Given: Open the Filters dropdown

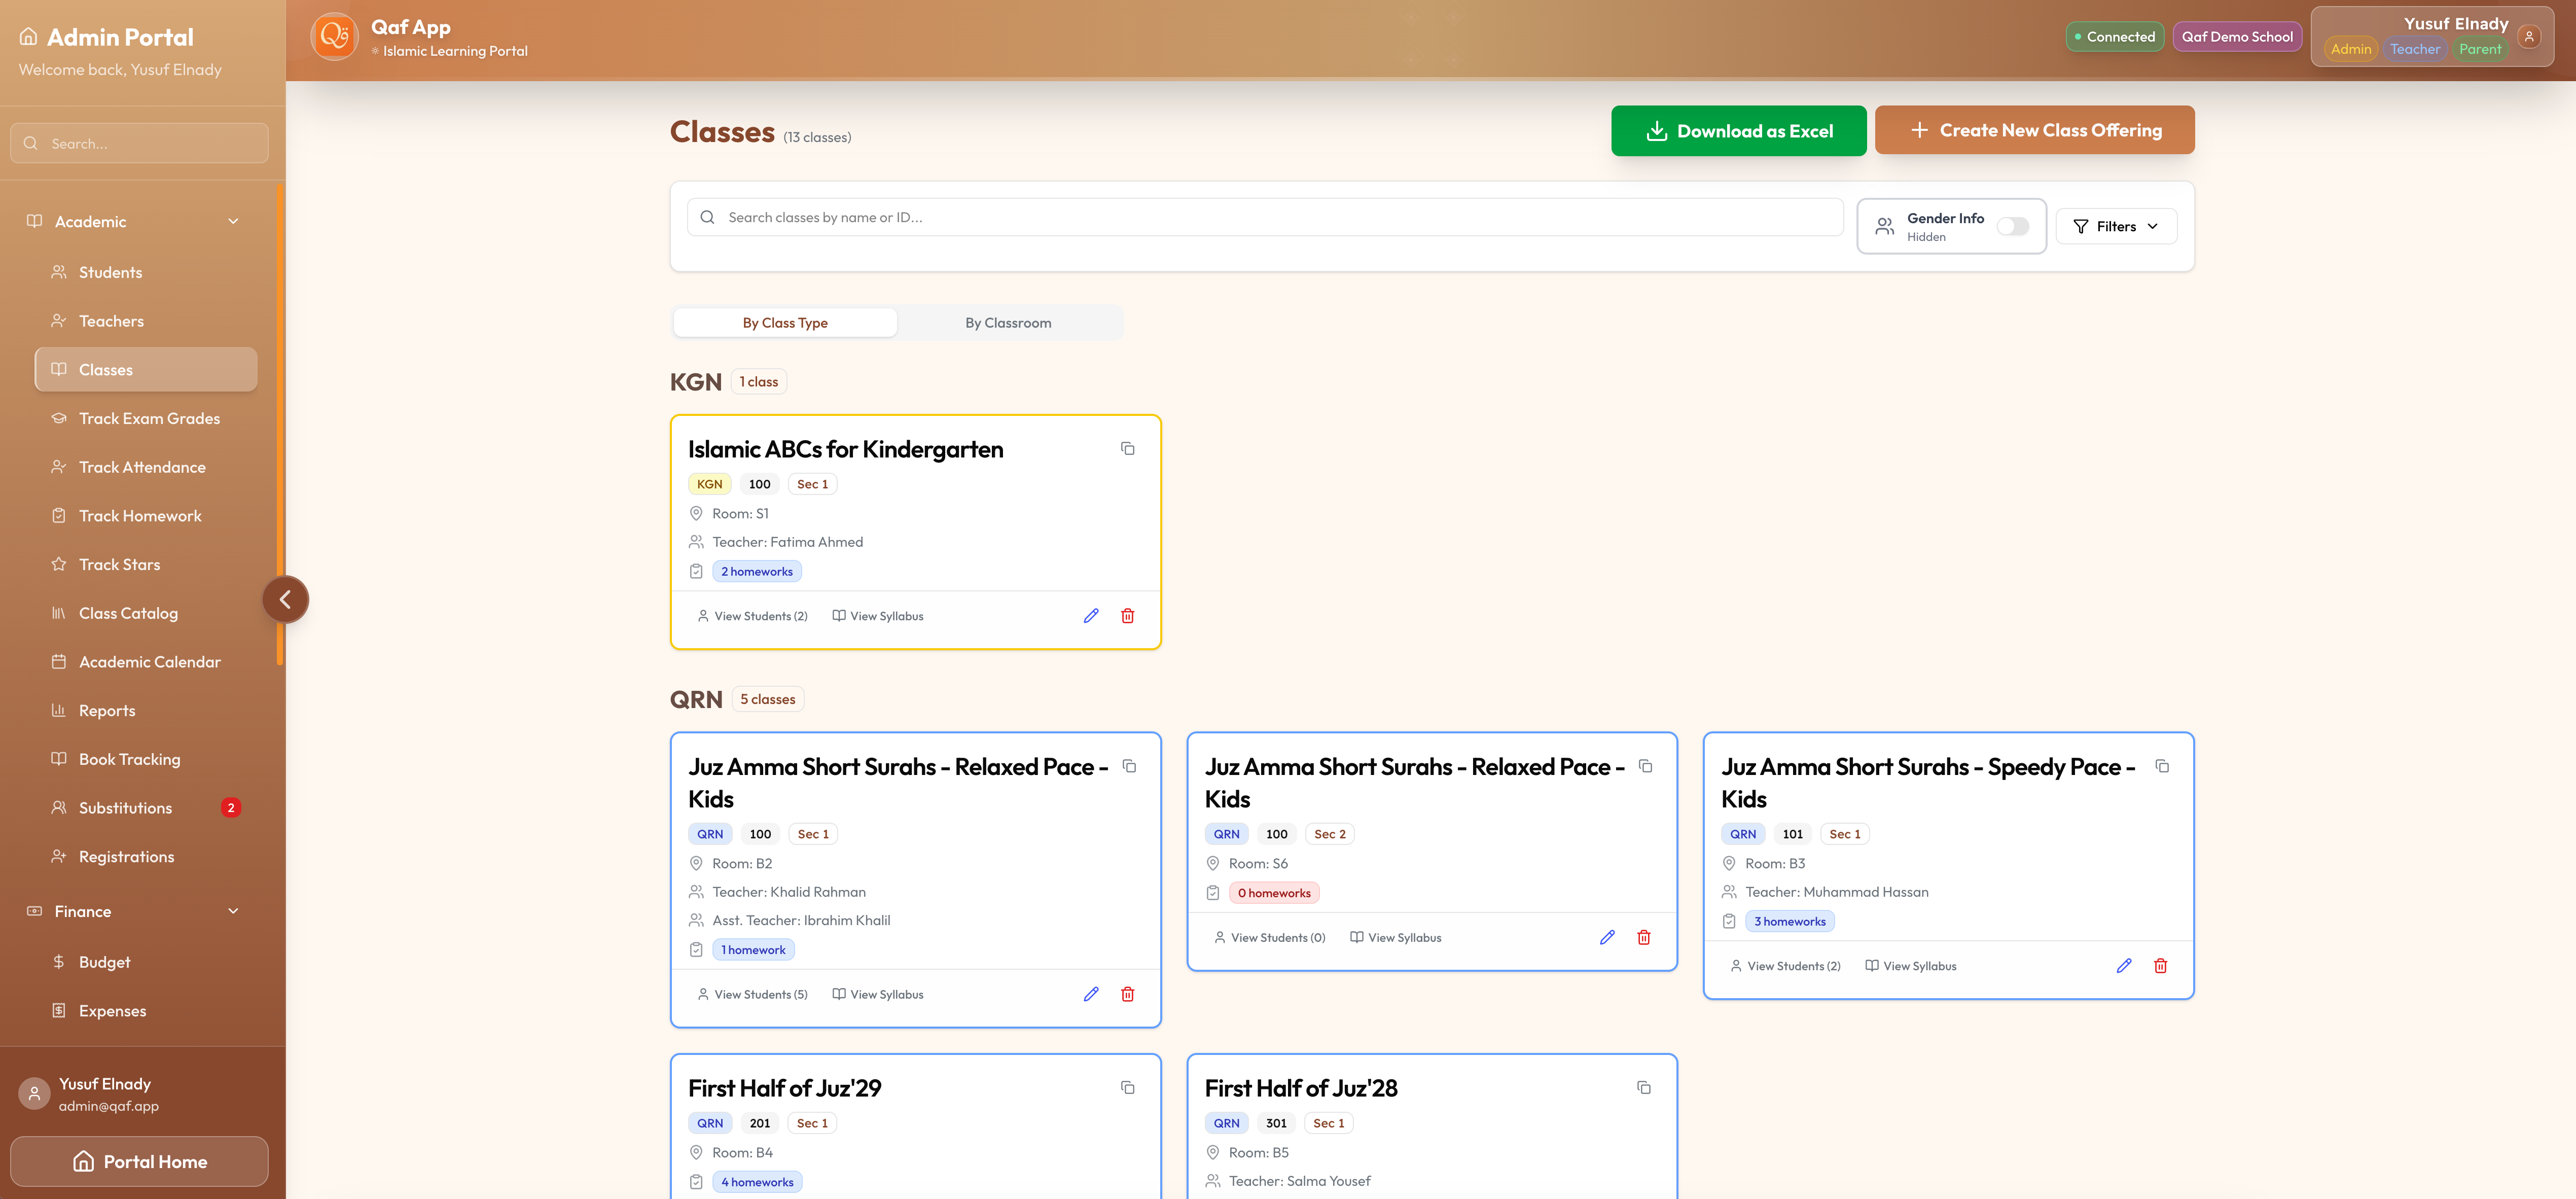Looking at the screenshot, I should [x=2115, y=226].
